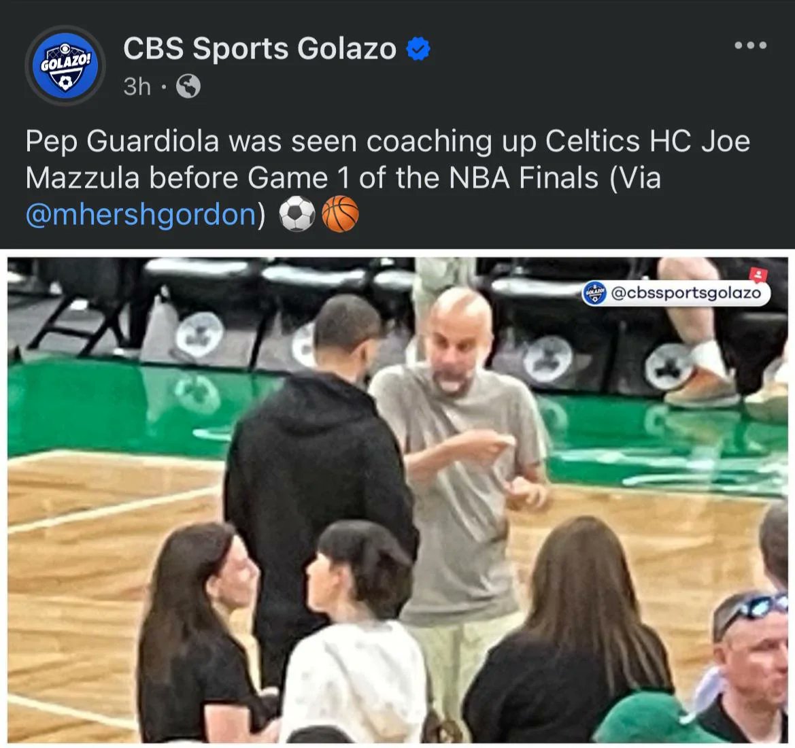Screen dimensions: 795x748
Task: Click the post caption about Pep Guardiola
Action: [388, 177]
